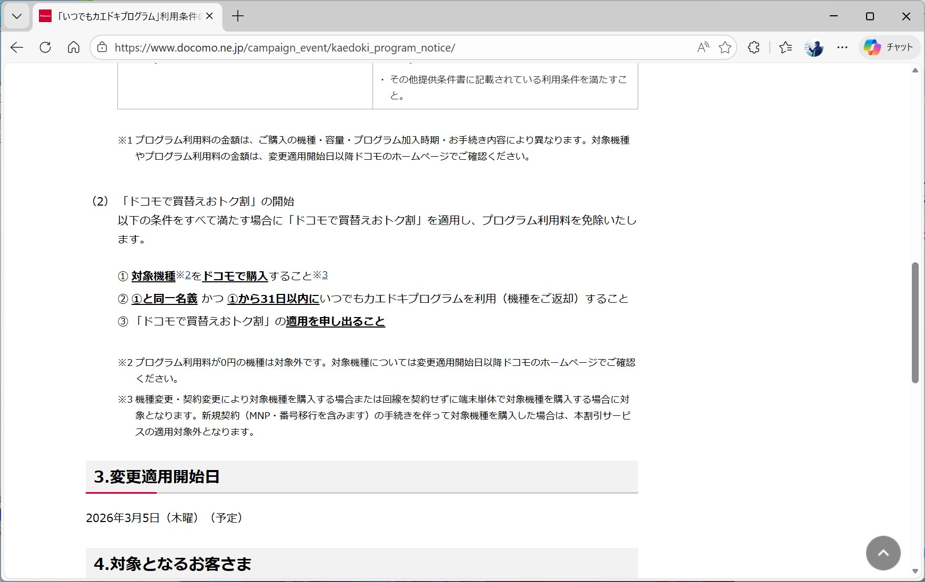Open the Browser essentials panel
The image size is (925, 582).
[753, 47]
